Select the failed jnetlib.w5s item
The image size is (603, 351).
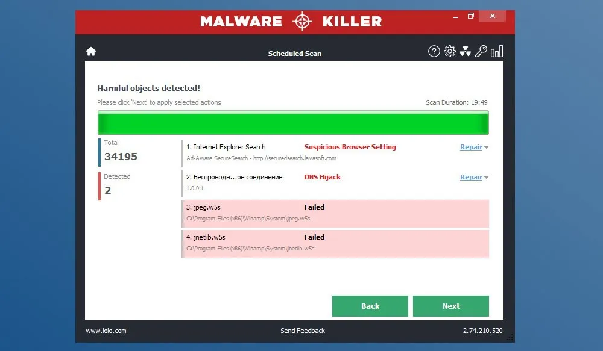coord(335,244)
